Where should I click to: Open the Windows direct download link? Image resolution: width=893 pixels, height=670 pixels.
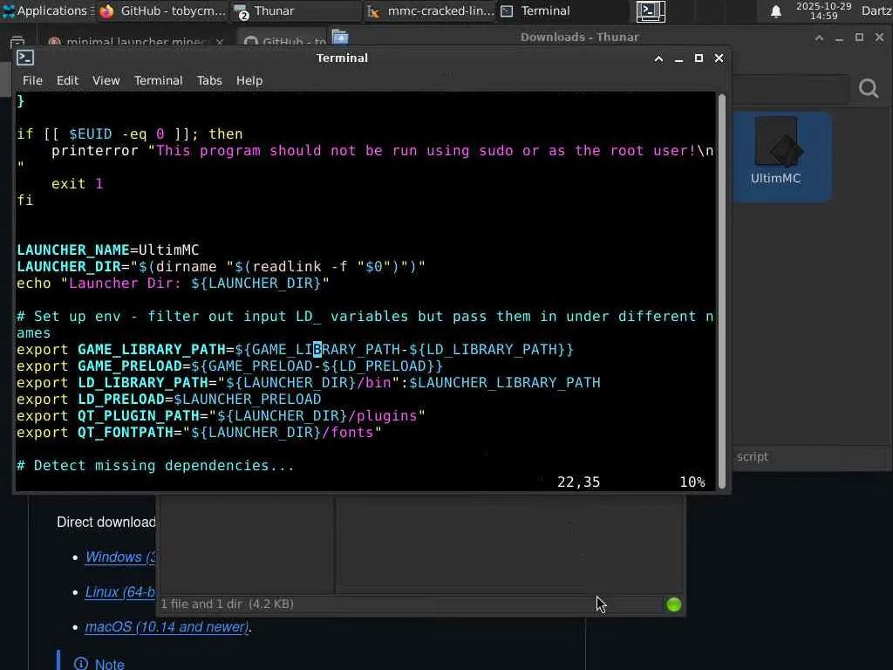point(119,557)
